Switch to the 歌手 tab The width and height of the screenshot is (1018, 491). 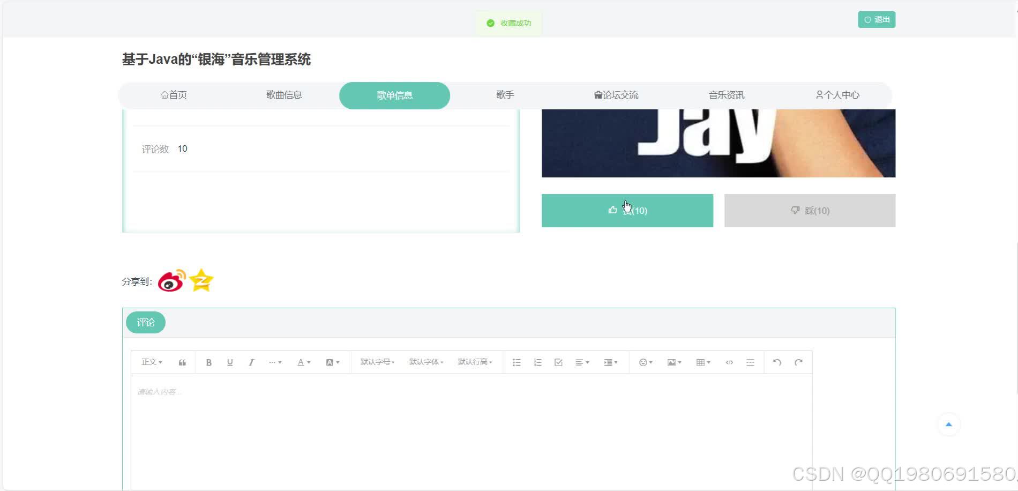point(505,95)
